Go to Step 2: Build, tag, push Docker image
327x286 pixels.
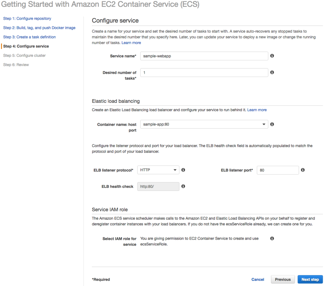pos(39,28)
